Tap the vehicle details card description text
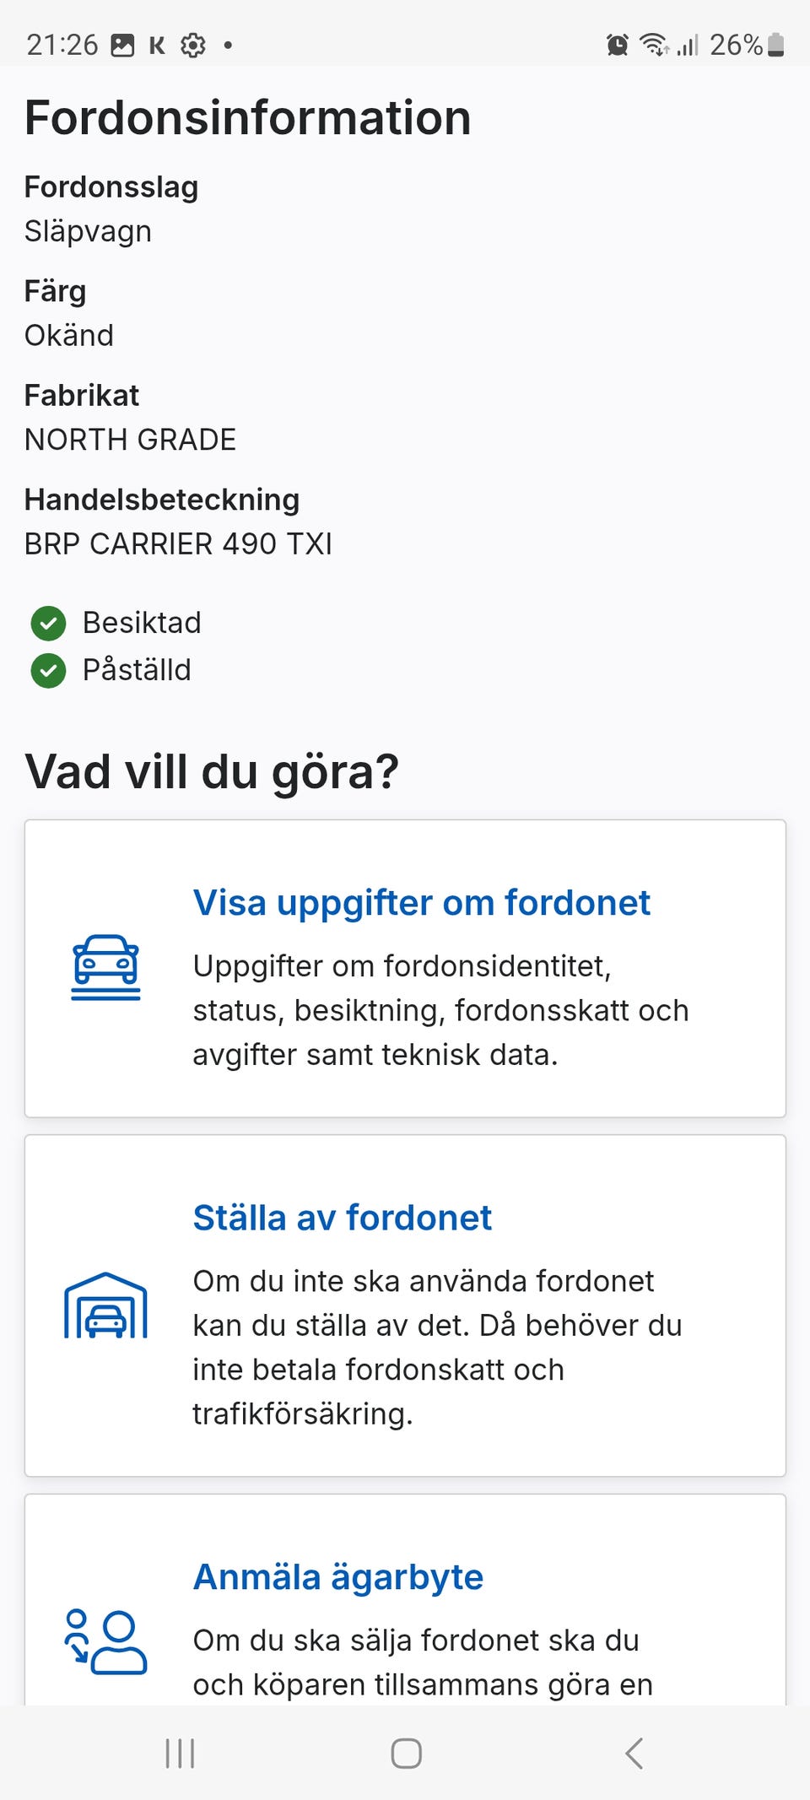The image size is (810, 1800). (440, 1010)
